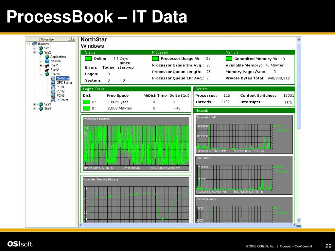
Task: Click the horizontal scrollbar left arrow
Action: point(81,225)
